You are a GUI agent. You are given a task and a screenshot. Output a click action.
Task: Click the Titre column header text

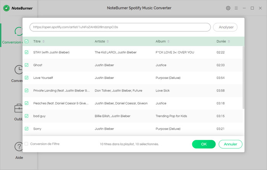[37, 41]
